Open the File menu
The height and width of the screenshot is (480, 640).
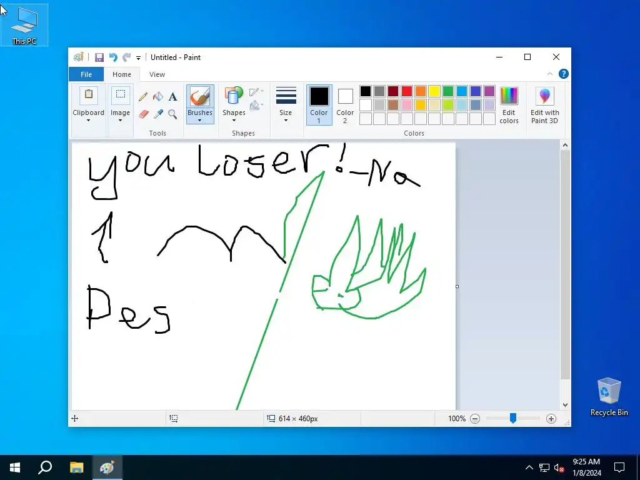pos(86,74)
